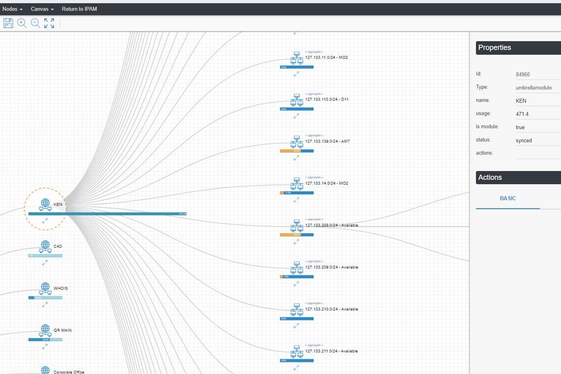Click the 127.133.139.0/24 - AM7 network icon
Image resolution: width=561 pixels, height=374 pixels.
(x=297, y=142)
